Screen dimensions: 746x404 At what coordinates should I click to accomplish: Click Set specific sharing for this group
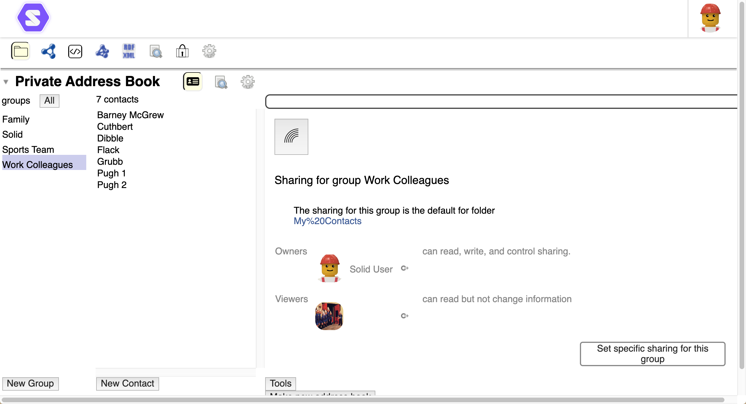(652, 354)
